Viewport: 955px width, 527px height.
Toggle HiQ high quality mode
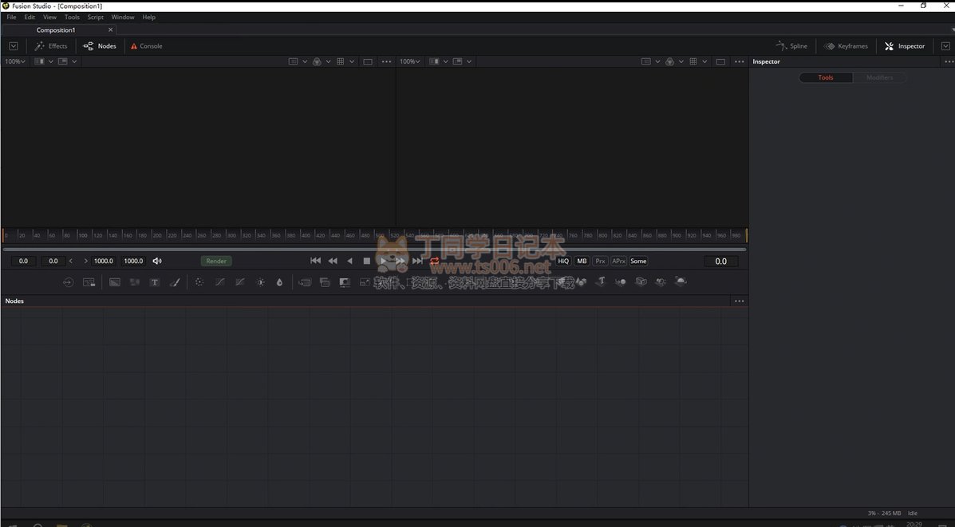pos(563,261)
